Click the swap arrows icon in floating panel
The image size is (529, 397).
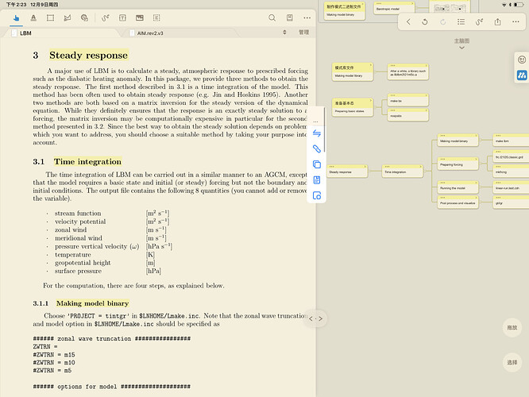[x=316, y=133]
